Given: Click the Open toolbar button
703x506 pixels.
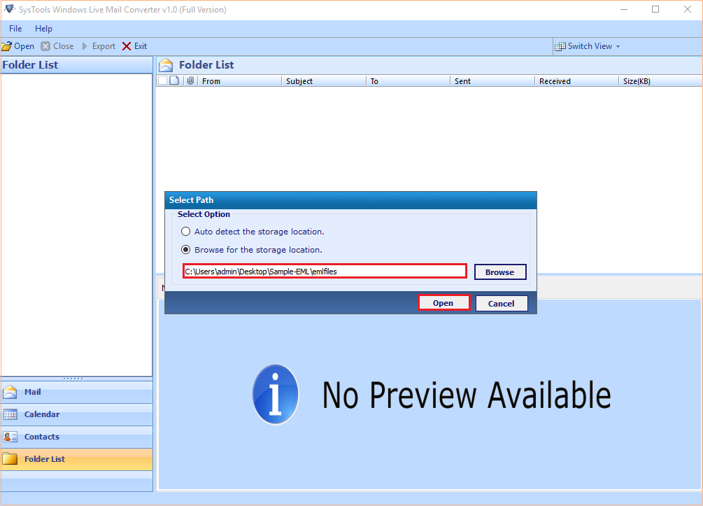Looking at the screenshot, I should (x=18, y=46).
